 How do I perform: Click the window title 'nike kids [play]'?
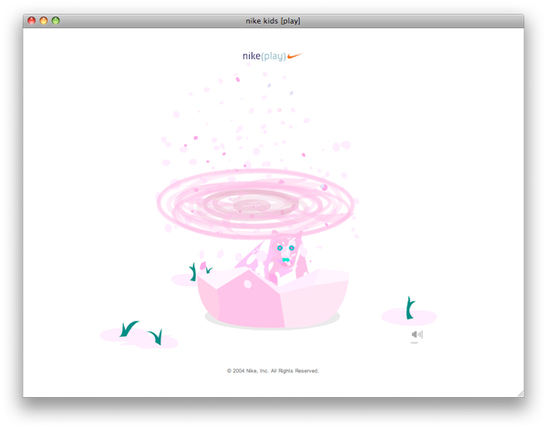coord(273,21)
